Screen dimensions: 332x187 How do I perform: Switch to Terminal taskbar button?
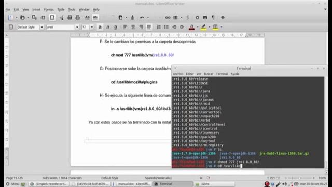click(x=173, y=184)
